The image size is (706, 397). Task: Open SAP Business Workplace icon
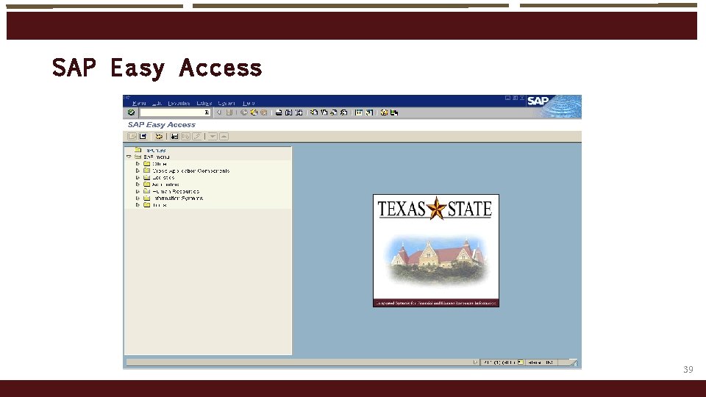pyautogui.click(x=159, y=137)
